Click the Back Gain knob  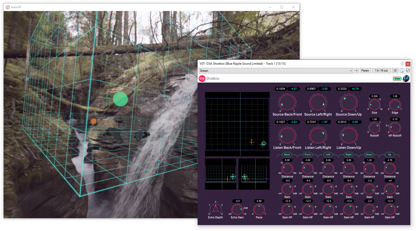(x=287, y=189)
